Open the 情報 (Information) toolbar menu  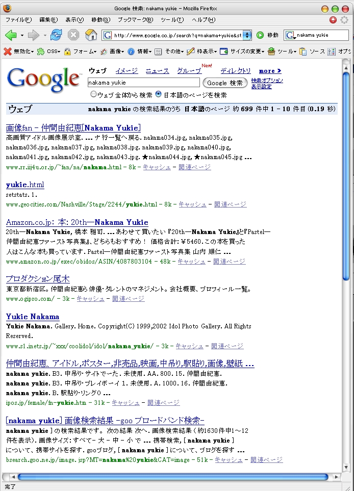139,51
